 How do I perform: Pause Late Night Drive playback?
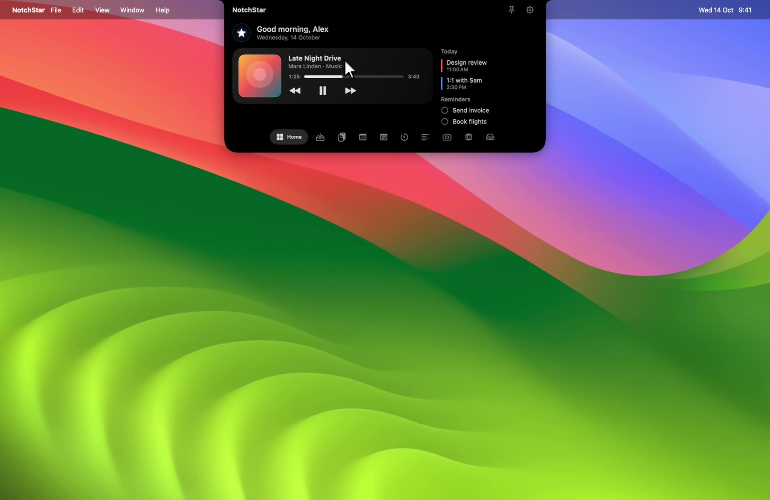click(x=322, y=91)
